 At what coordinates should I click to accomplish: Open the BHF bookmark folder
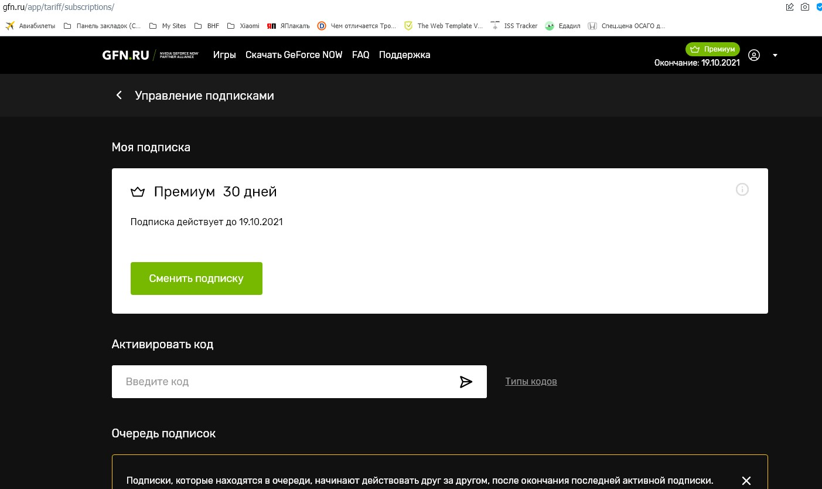tap(207, 26)
